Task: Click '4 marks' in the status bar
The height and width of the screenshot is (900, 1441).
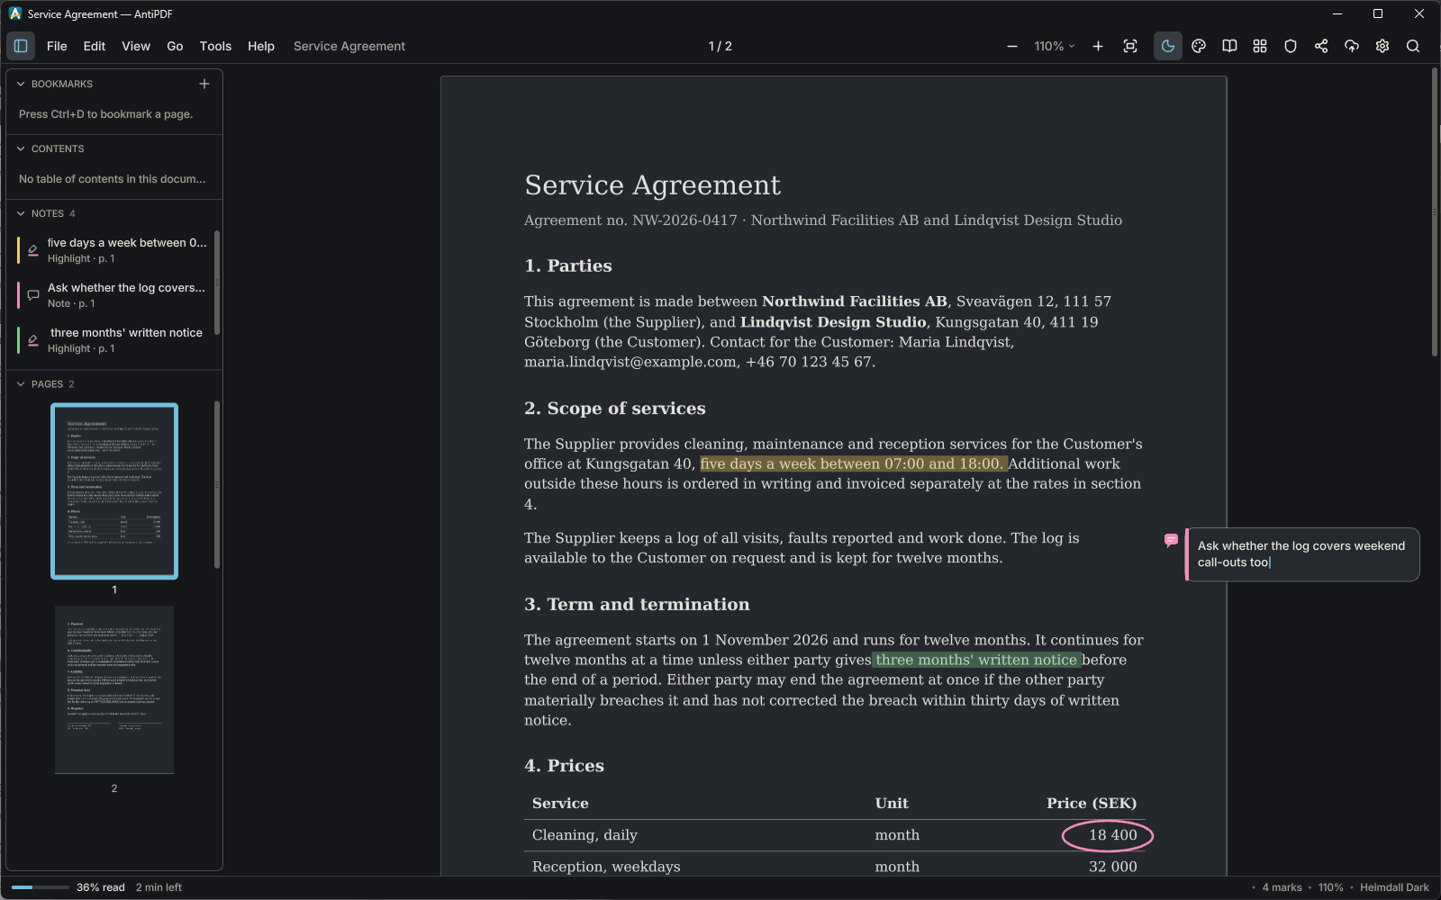Action: pos(1282,887)
